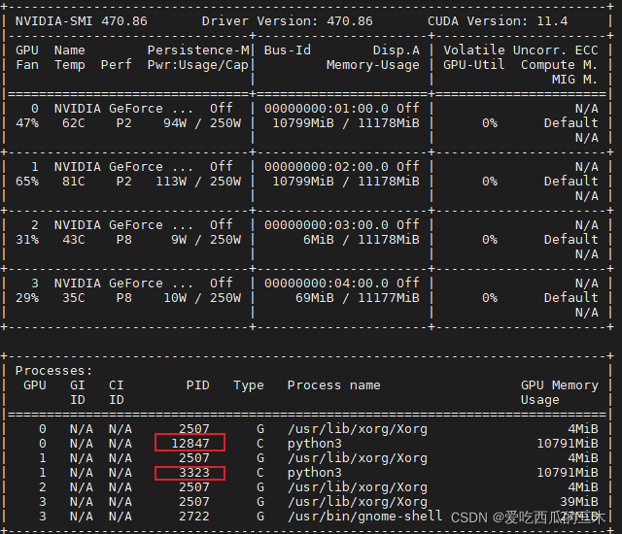This screenshot has width=622, height=534.
Task: Select PID 3323
Action: click(194, 473)
